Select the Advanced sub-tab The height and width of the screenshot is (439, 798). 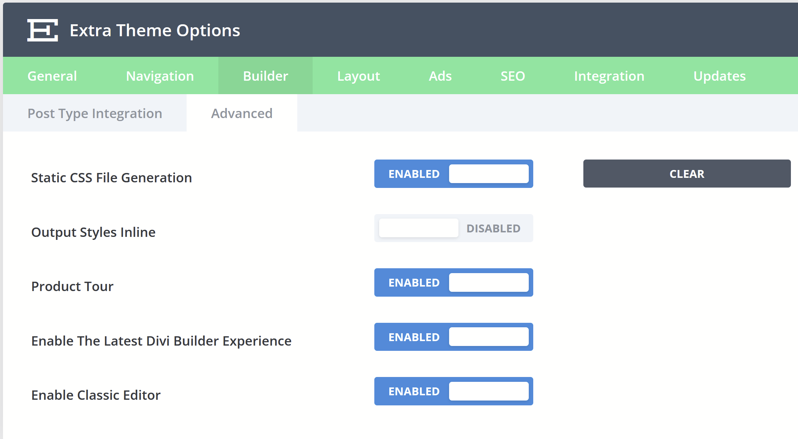pos(242,113)
